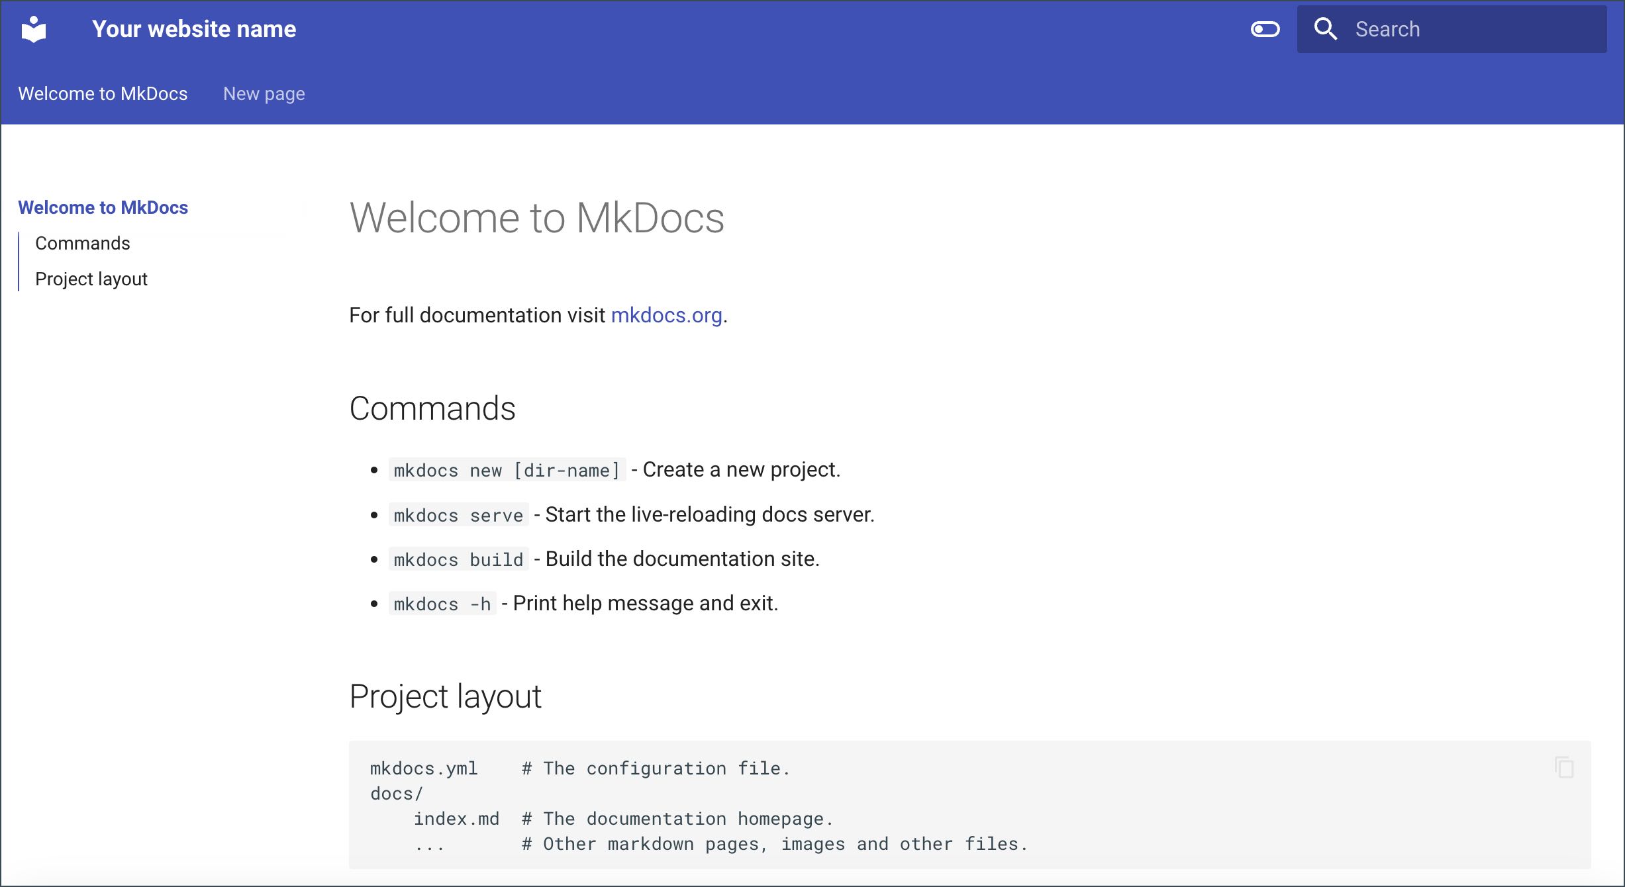Viewport: 1625px width, 887px height.
Task: Click the mkdocs -h code snippet
Action: [442, 604]
